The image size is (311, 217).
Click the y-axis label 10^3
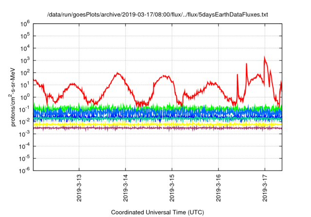(x=25, y=61)
